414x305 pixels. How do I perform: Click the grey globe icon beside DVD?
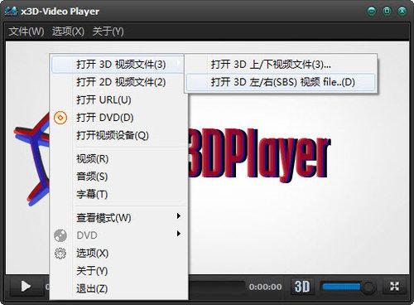pos(60,235)
